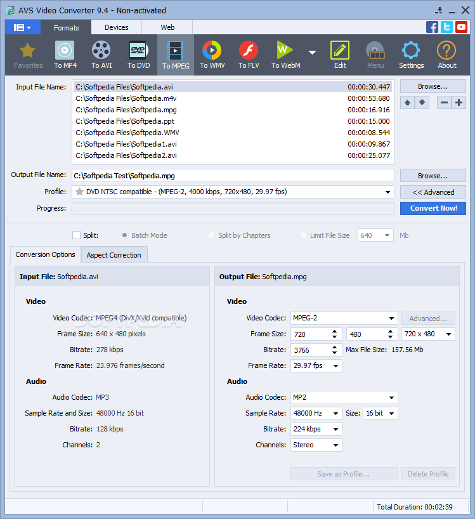Click the Save as Profile... button
Screen dimensions: 475x519
(344, 474)
